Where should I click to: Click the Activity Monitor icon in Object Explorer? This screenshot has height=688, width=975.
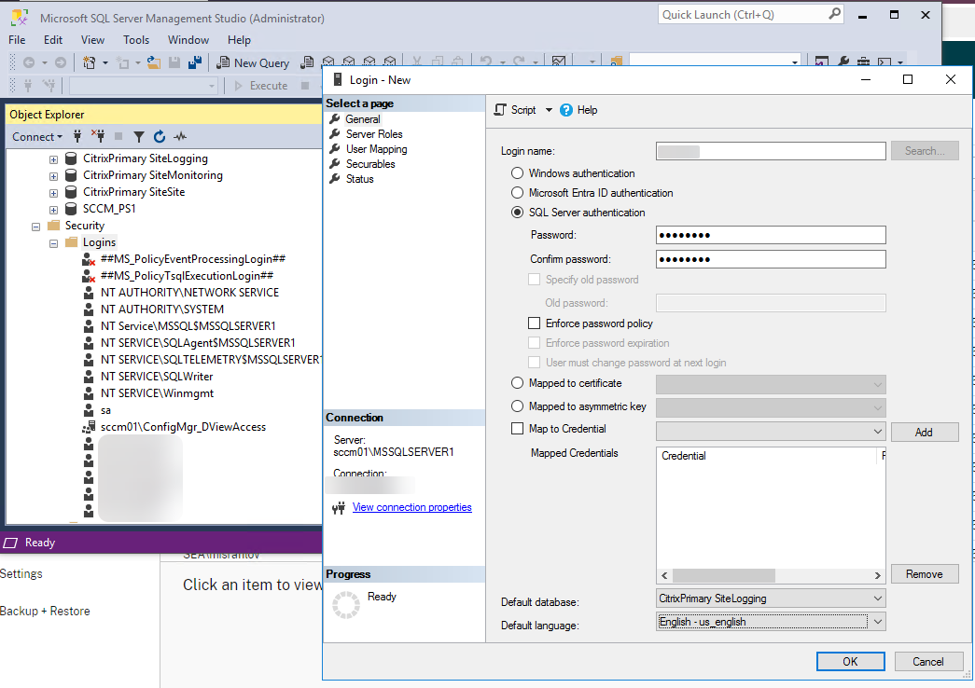click(180, 137)
